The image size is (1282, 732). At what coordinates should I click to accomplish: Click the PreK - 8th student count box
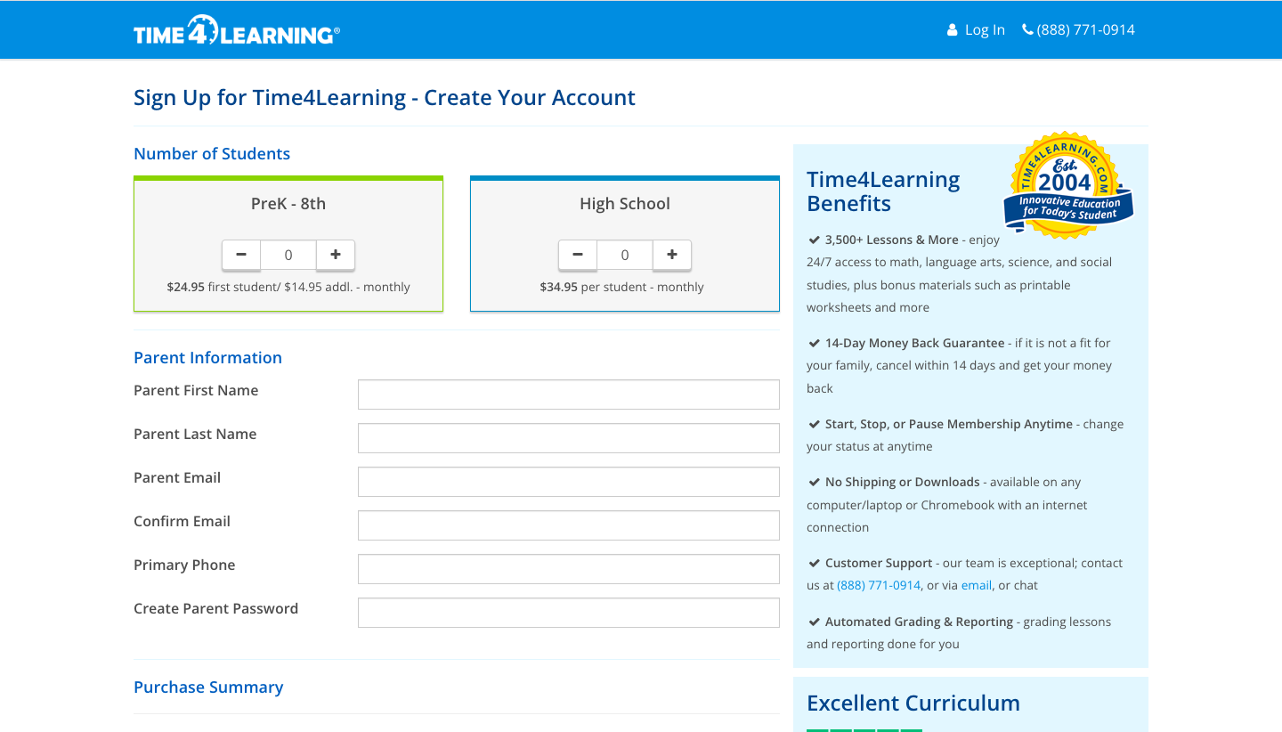(288, 255)
